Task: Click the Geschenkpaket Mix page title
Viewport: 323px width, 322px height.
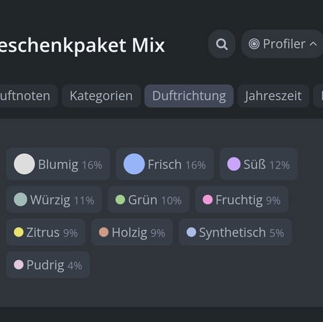Action: click(x=82, y=46)
